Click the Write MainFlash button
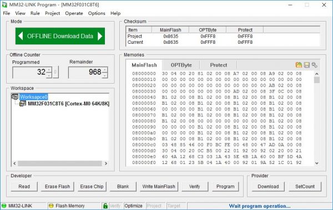Viewport: 333px width, 210px height. [x=159, y=187]
